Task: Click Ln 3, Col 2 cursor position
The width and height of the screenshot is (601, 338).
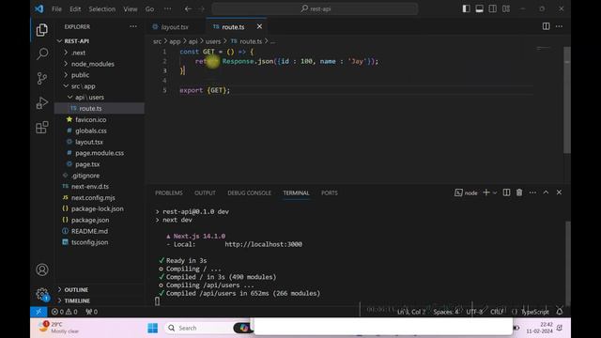Action: coord(411,312)
